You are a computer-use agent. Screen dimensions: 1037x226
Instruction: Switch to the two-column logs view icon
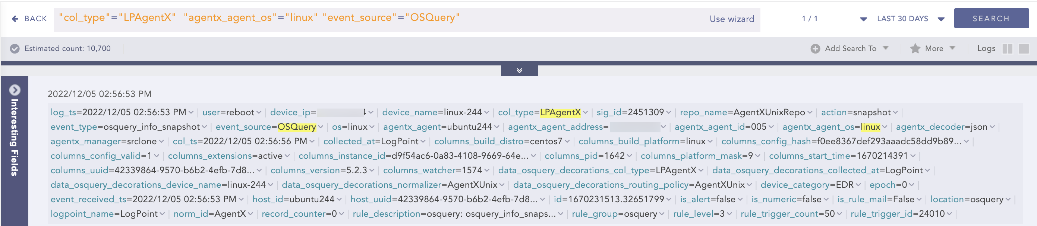click(x=1007, y=49)
